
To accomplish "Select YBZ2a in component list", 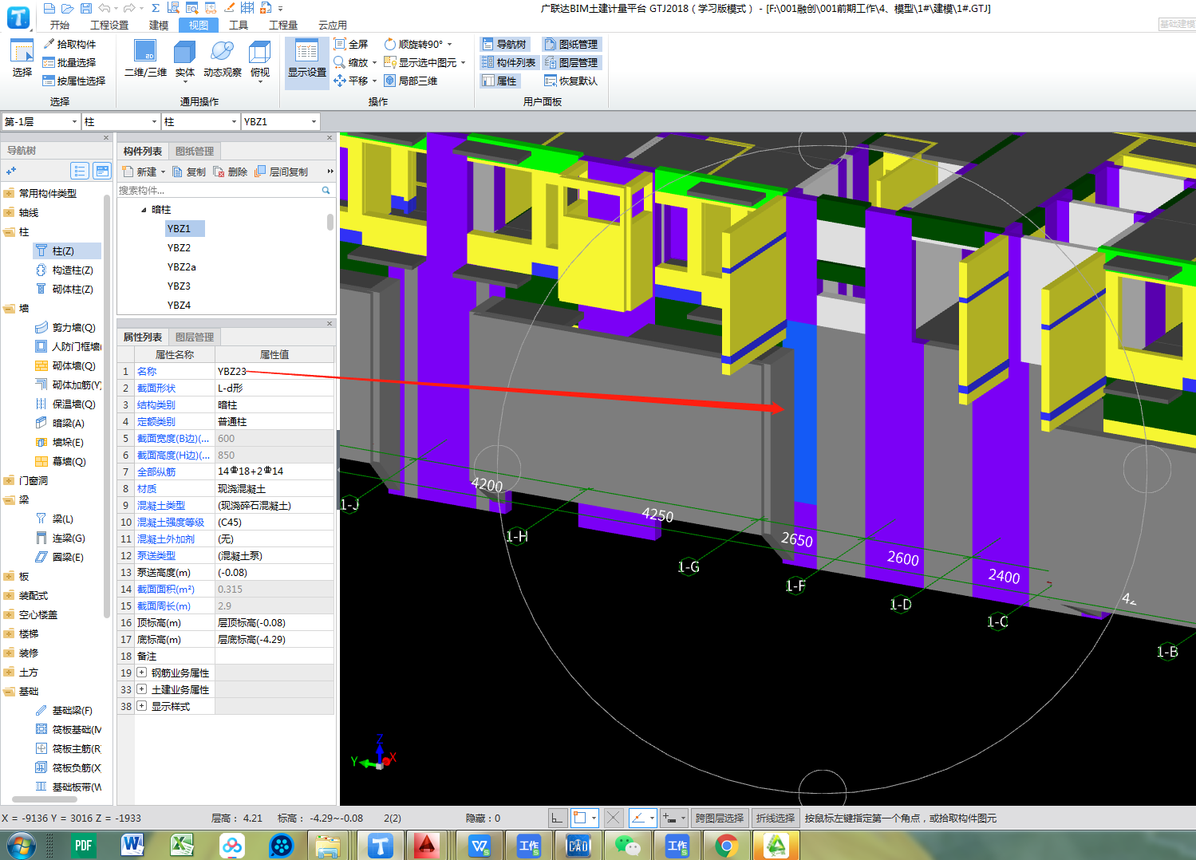I will [181, 267].
